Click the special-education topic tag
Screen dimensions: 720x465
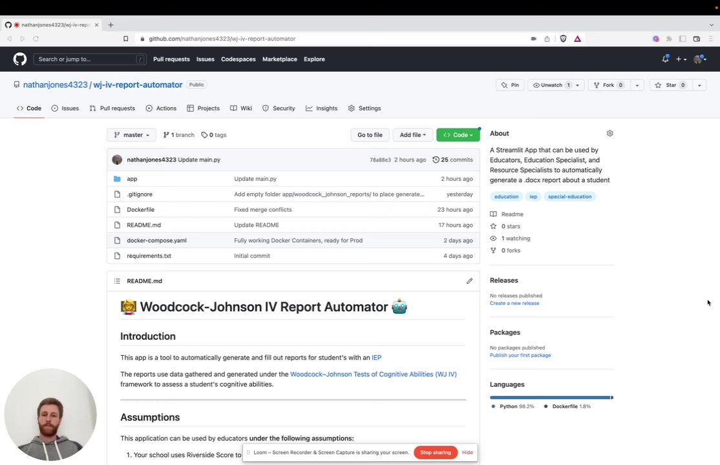(x=569, y=196)
